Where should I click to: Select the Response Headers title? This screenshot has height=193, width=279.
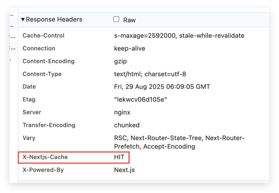pos(54,19)
